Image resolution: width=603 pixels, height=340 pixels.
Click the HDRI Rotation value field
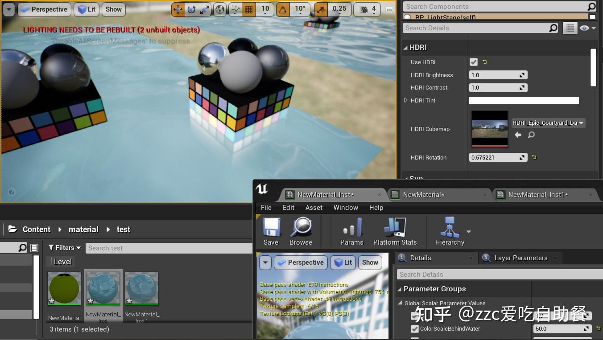click(498, 157)
